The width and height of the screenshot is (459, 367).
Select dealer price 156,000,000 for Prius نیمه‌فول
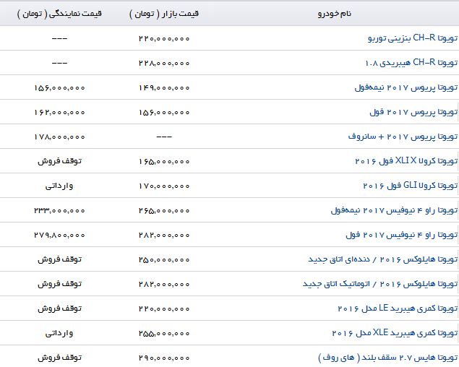click(x=59, y=88)
